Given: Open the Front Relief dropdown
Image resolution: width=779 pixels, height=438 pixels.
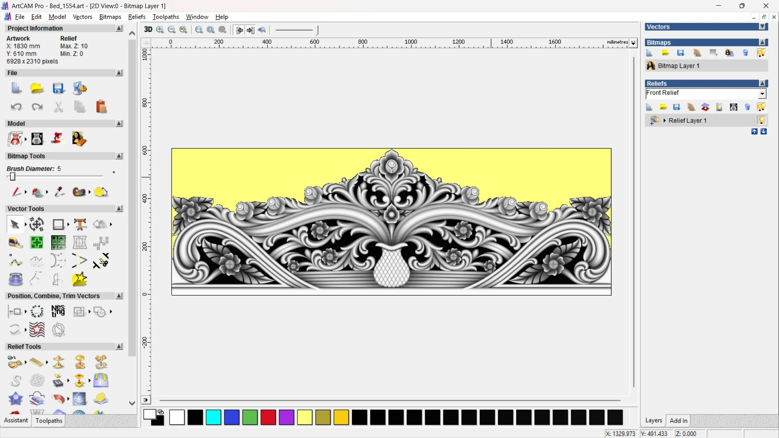Looking at the screenshot, I should (762, 94).
